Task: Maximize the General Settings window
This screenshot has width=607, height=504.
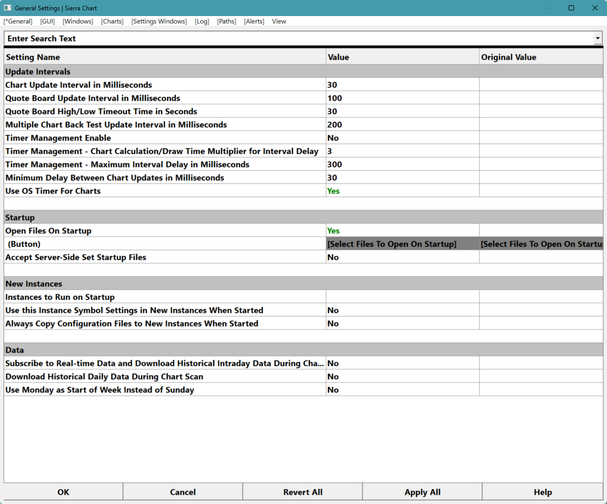Action: (571, 8)
